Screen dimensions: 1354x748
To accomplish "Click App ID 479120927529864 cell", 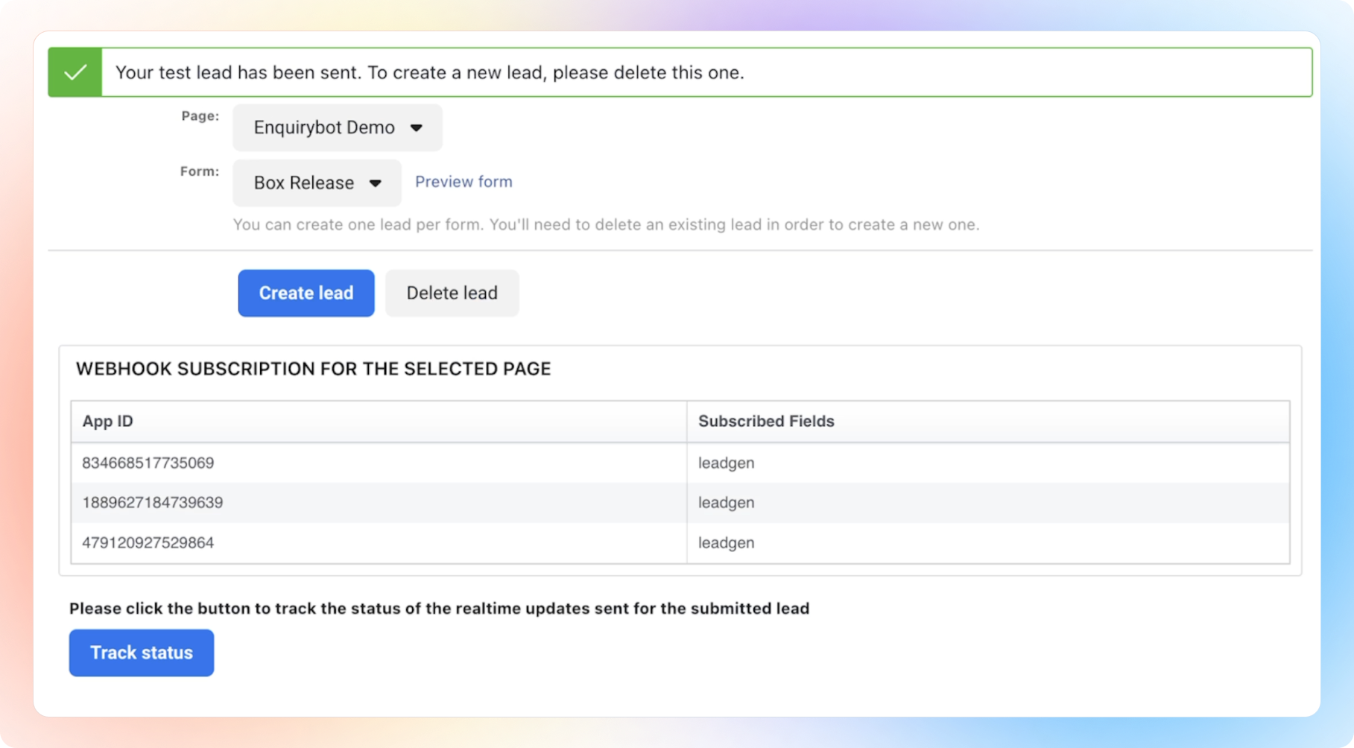I will (x=148, y=542).
